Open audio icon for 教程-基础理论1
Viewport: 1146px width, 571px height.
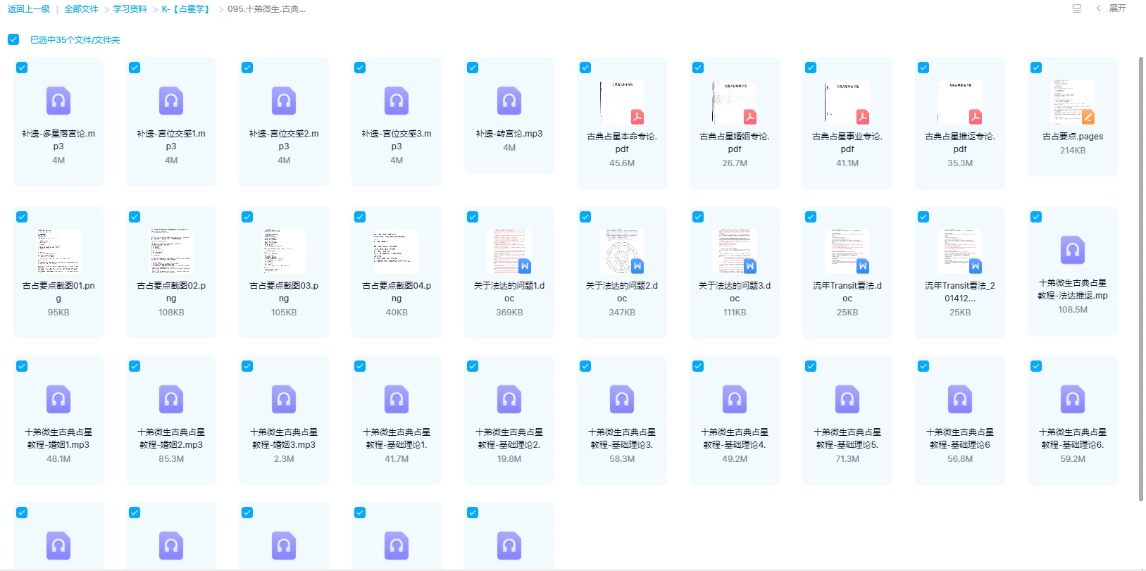pos(397,399)
